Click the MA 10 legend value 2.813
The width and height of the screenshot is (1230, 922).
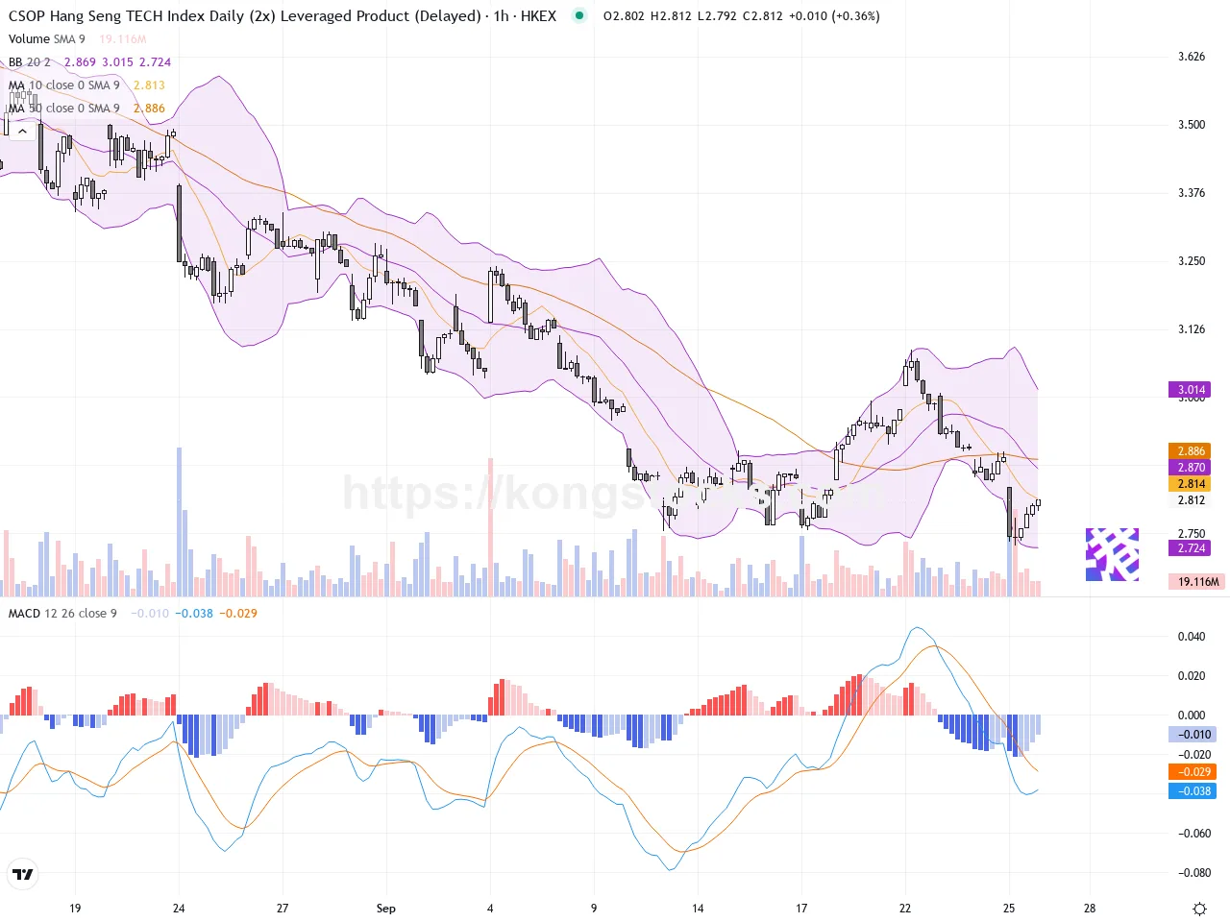[150, 85]
